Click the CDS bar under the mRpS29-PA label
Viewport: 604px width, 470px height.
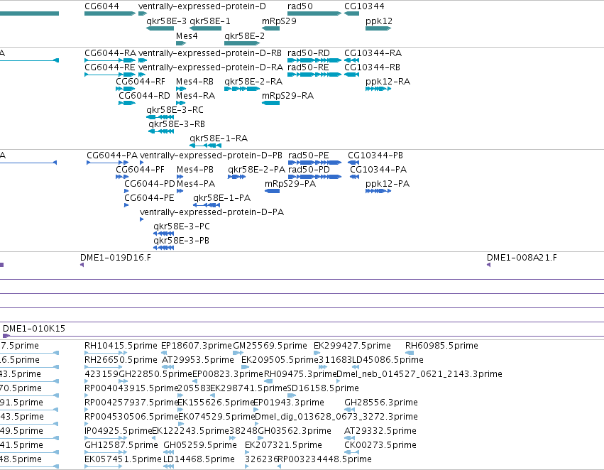click(x=273, y=191)
